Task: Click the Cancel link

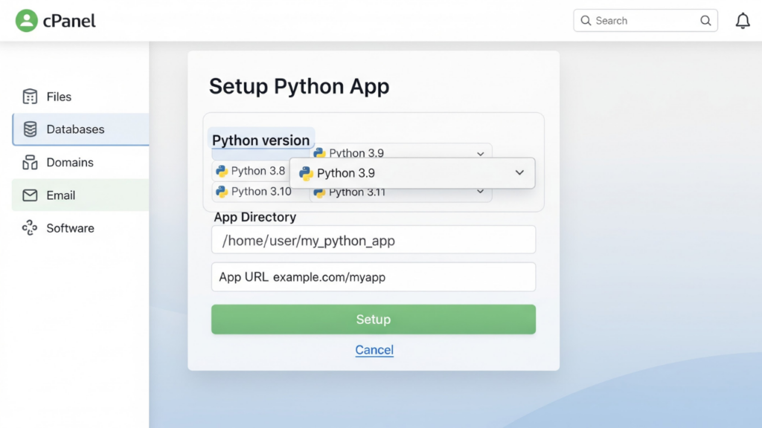Action: pos(374,349)
